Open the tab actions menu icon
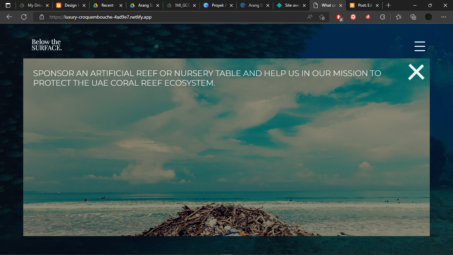This screenshot has height=255, width=453. (x=8, y=5)
